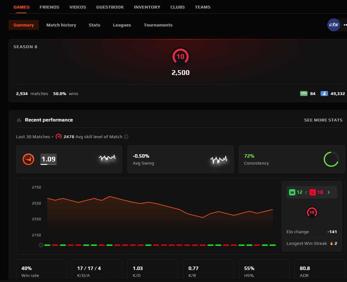Click the bar chart icon beside Recent performance
Image resolution: width=347 pixels, height=282 pixels.
(19, 120)
